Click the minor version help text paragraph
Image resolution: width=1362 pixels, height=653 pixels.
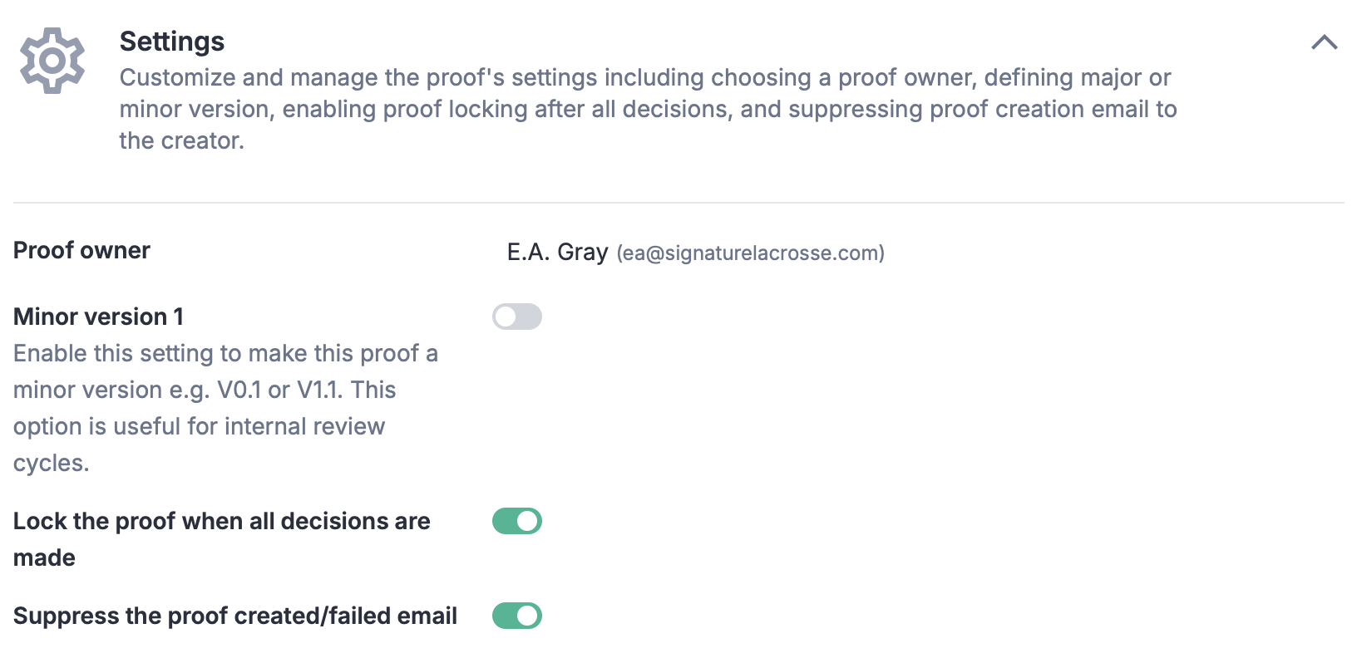click(225, 408)
